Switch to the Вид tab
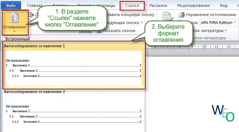Viewport: 239px width, 132px height. click(224, 6)
